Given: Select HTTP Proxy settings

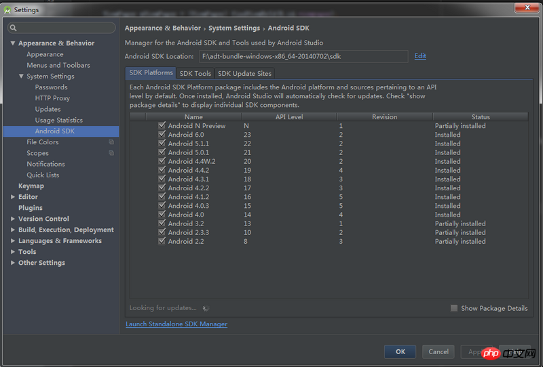Looking at the screenshot, I should click(x=52, y=98).
